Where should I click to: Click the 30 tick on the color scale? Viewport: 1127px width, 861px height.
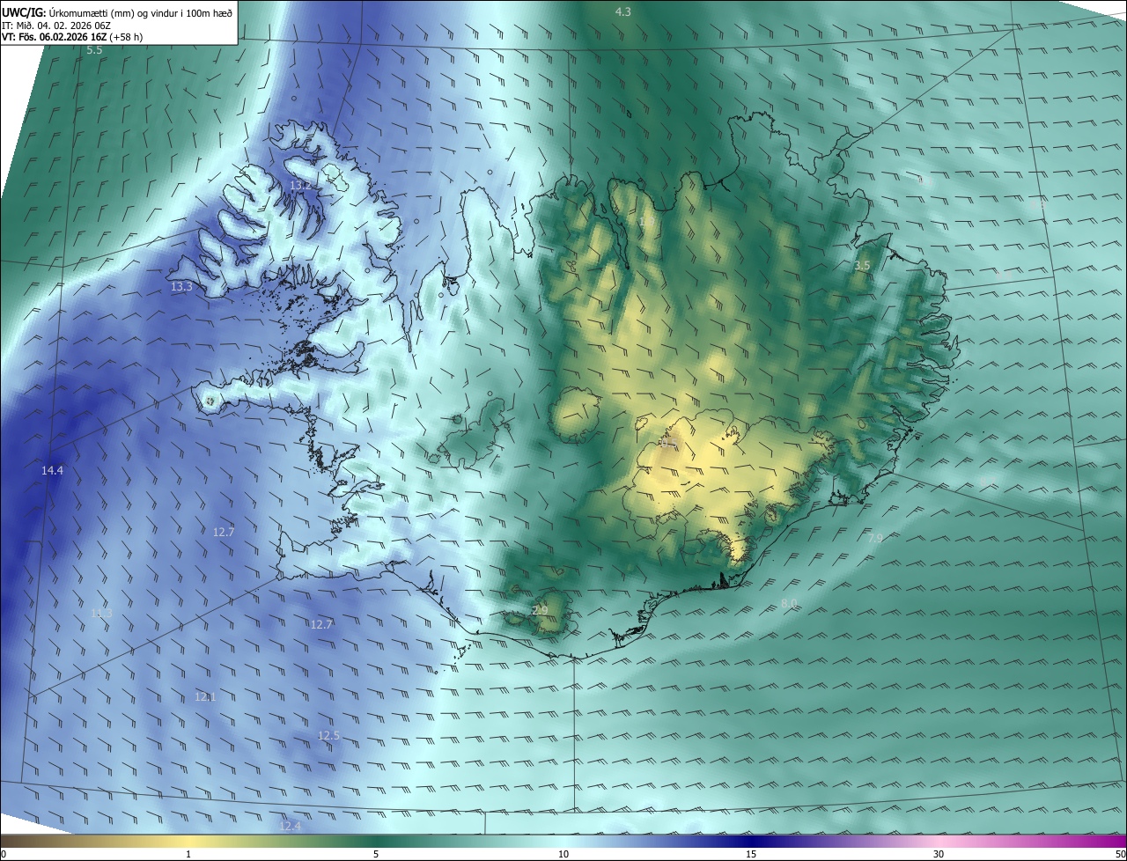click(x=939, y=854)
